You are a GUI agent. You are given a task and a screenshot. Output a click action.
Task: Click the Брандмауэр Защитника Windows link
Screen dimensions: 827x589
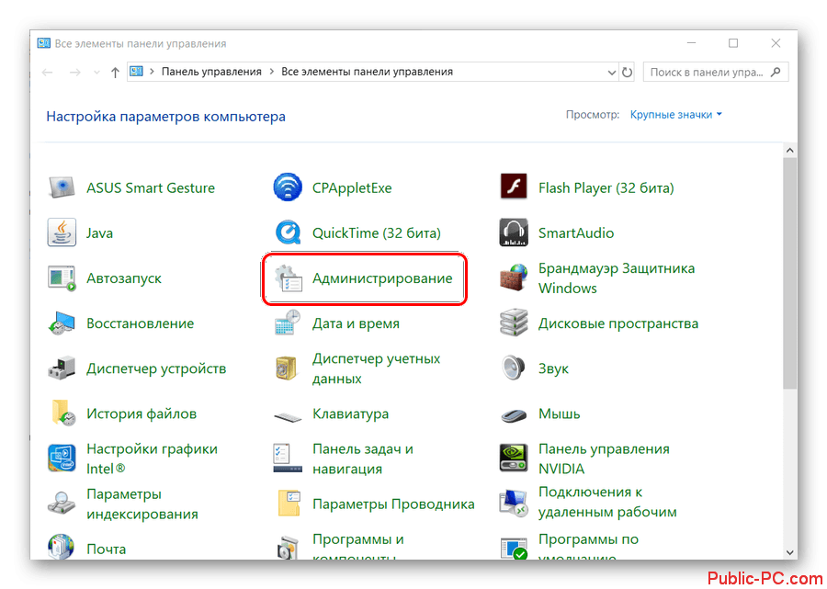616,278
